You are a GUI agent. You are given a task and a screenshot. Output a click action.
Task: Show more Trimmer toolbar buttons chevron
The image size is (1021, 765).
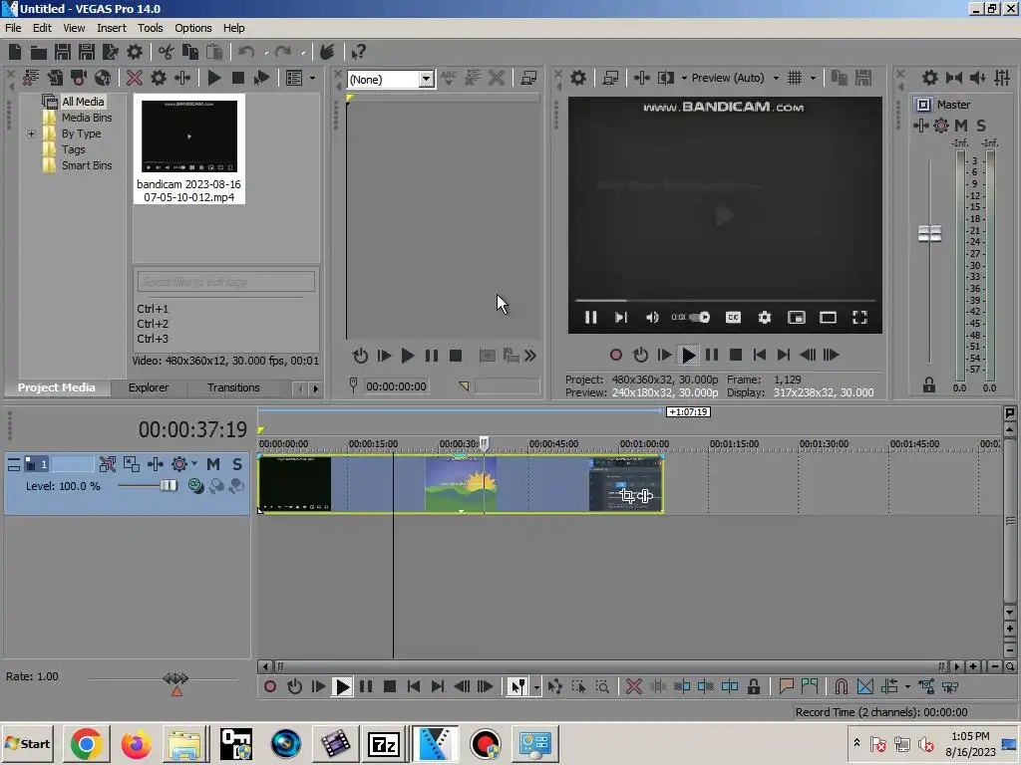pos(530,356)
